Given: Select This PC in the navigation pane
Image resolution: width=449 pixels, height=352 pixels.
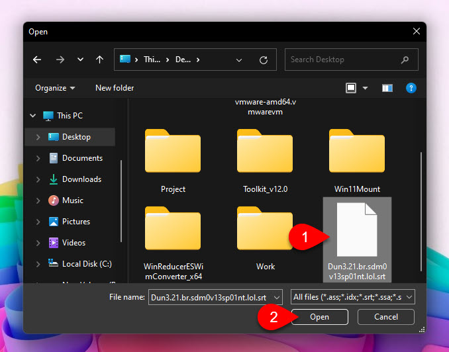Looking at the screenshot, I should [x=70, y=116].
